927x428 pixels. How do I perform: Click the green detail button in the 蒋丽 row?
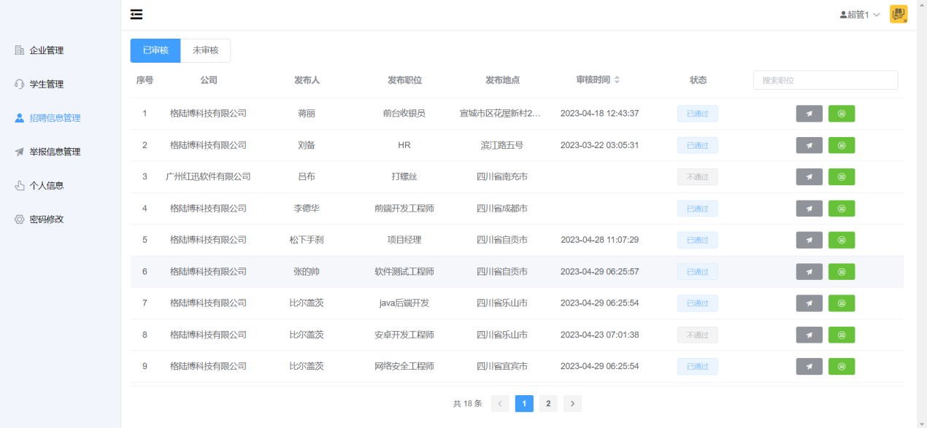click(x=842, y=114)
